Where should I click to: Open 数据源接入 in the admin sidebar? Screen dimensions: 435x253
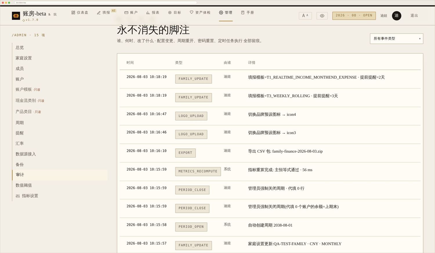(26, 154)
